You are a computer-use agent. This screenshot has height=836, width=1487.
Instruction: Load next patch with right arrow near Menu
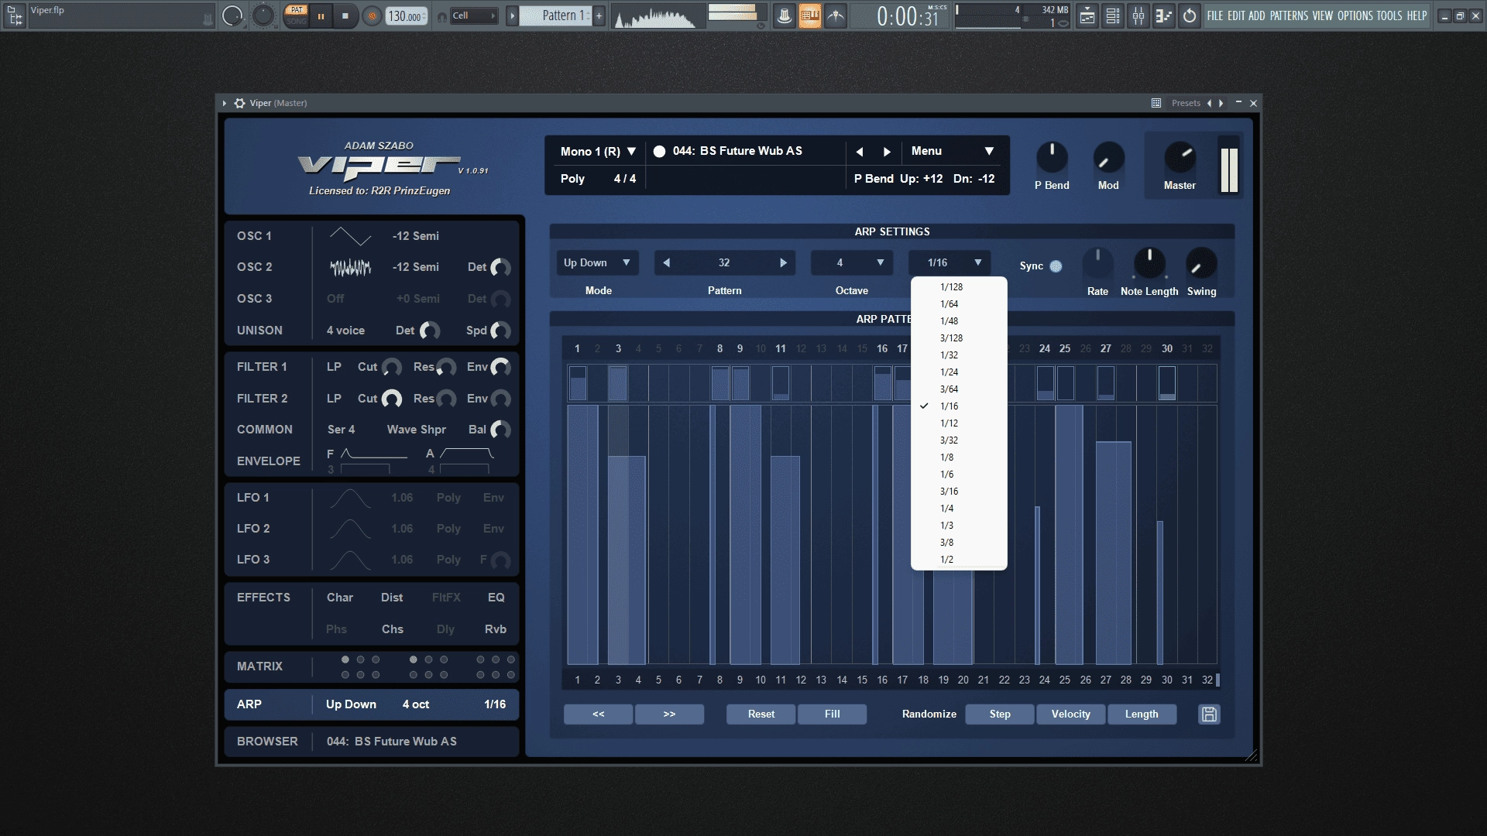[x=887, y=152]
